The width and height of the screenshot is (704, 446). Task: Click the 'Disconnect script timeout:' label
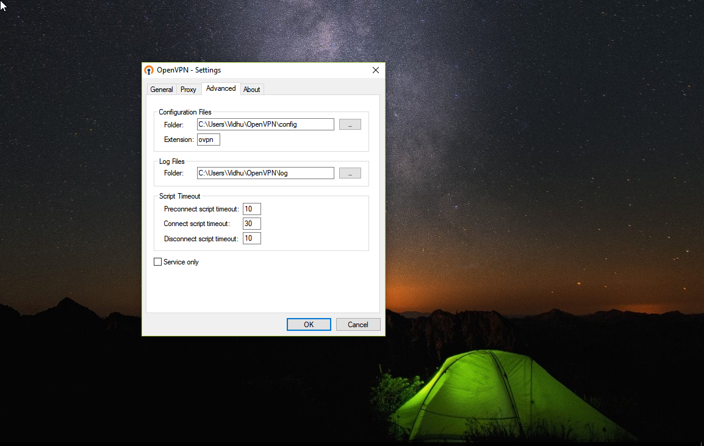201,239
